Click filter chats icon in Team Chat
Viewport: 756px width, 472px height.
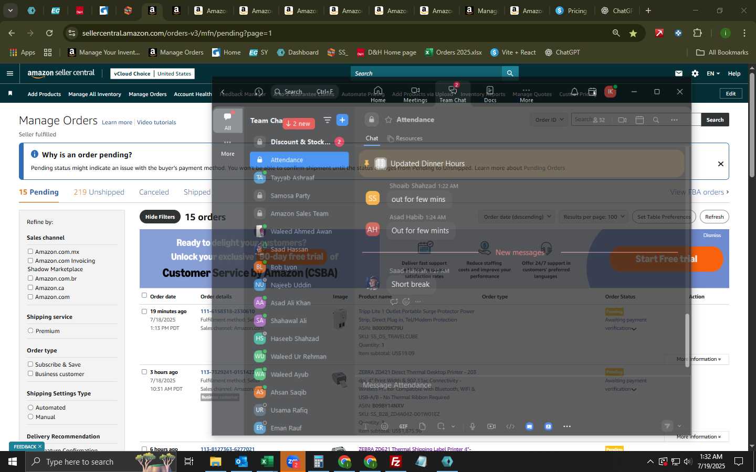(327, 120)
